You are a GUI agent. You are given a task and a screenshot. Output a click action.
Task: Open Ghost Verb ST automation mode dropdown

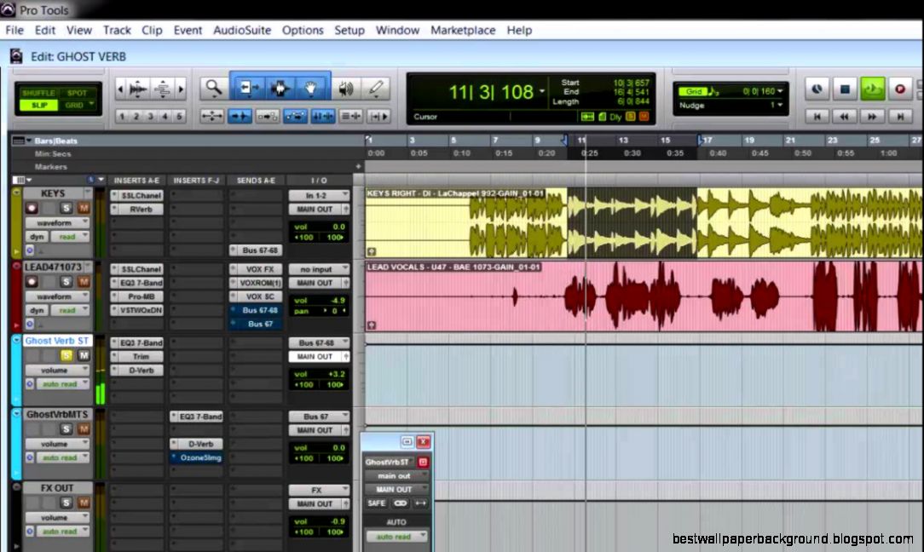click(x=63, y=383)
